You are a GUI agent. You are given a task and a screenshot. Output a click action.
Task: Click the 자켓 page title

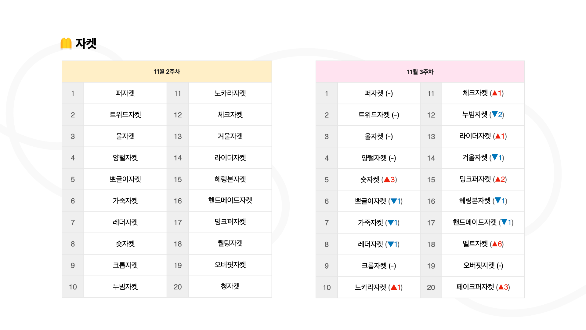coord(86,43)
